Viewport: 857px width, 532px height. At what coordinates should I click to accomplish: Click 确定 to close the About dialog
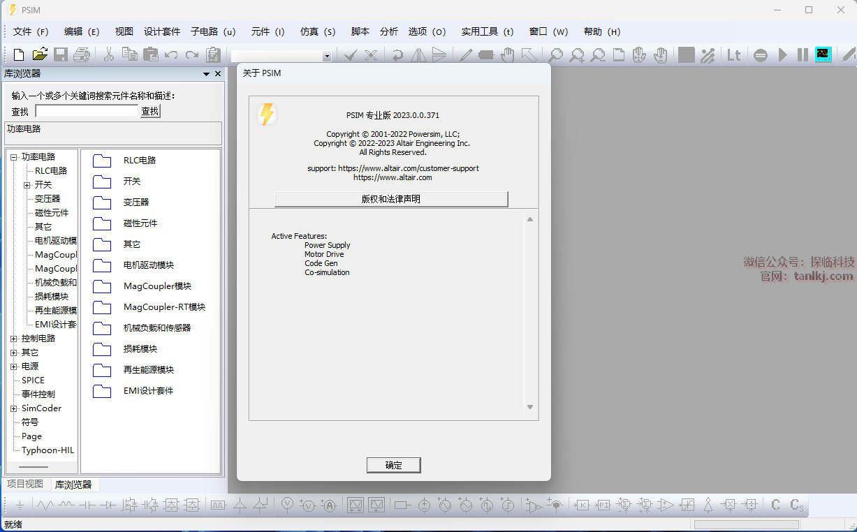[394, 465]
